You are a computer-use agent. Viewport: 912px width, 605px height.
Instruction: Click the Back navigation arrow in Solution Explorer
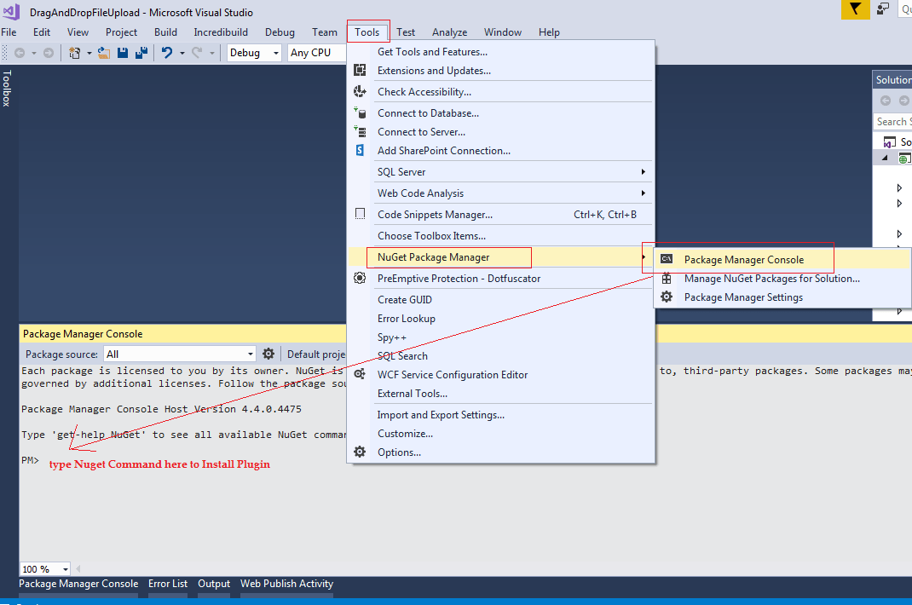pos(886,99)
